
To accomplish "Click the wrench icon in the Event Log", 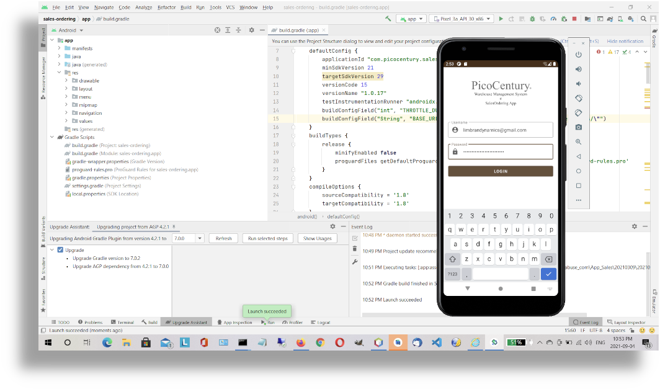I will 355,261.
